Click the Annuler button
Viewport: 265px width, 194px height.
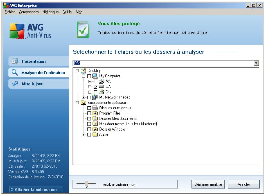(x=244, y=184)
